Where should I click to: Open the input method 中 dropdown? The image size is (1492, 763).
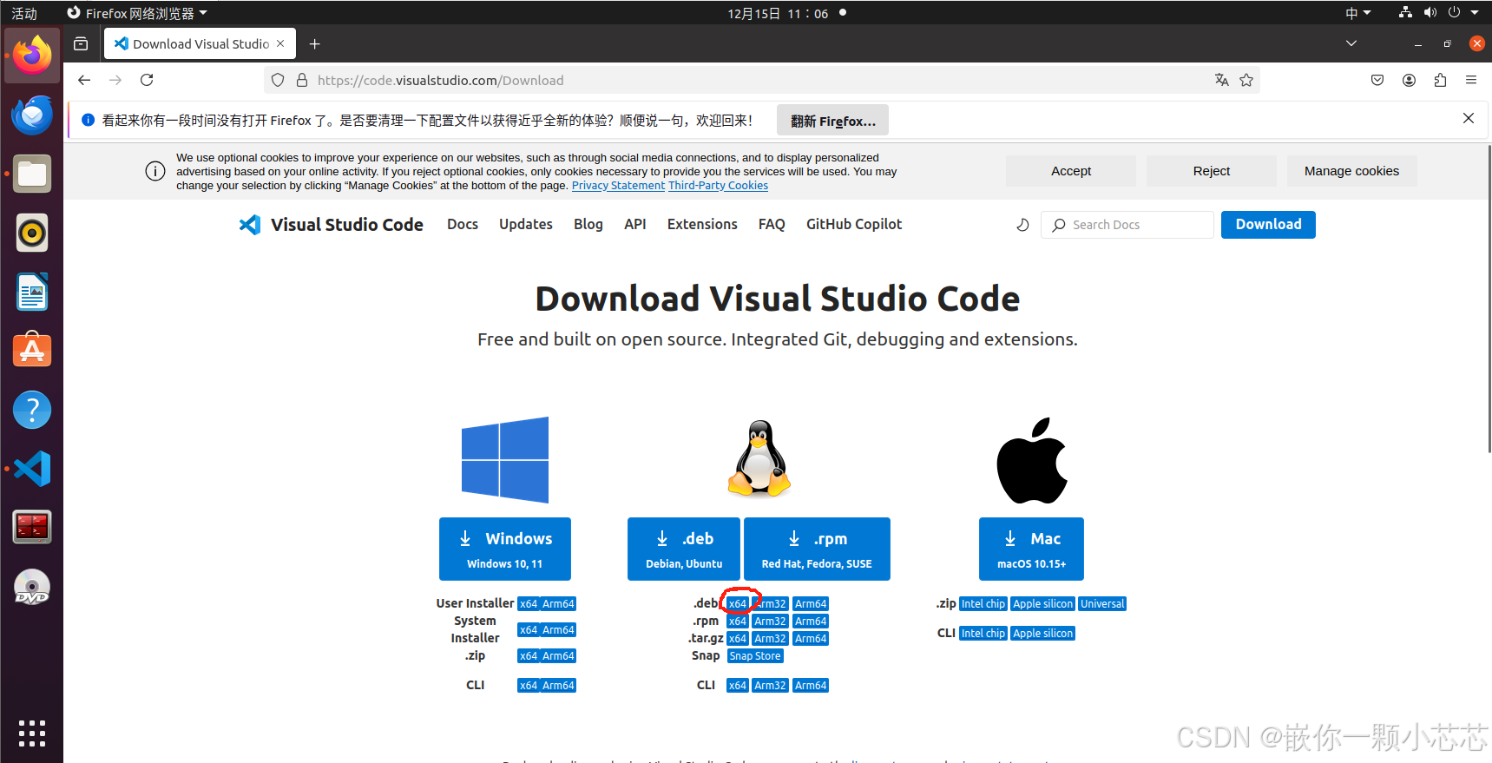pyautogui.click(x=1357, y=13)
